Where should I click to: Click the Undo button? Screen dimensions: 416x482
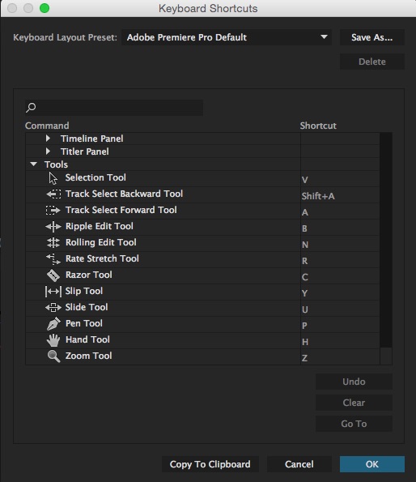(x=354, y=382)
